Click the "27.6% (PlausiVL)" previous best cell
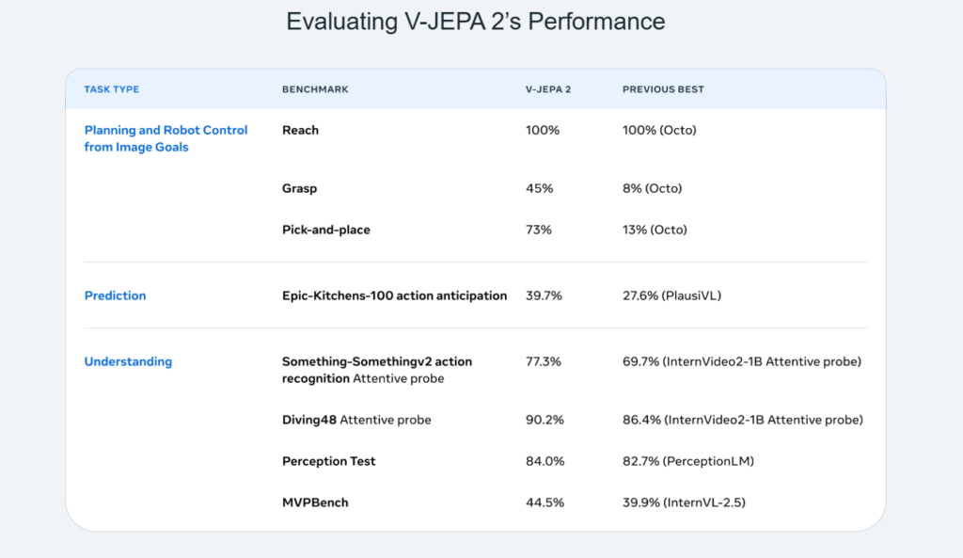963x558 pixels. point(674,295)
